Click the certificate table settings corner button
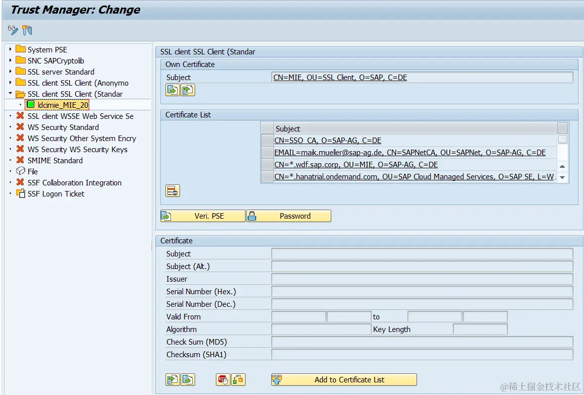Viewport: 584px width, 395px height. tap(563, 128)
